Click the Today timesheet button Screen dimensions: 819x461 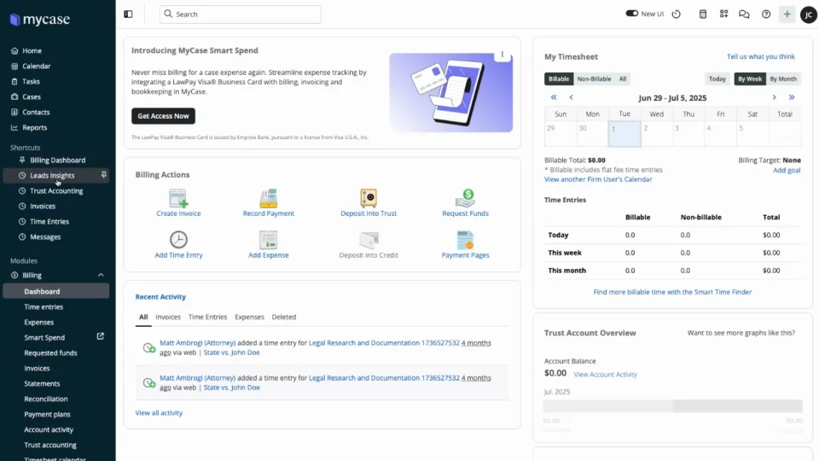click(717, 79)
